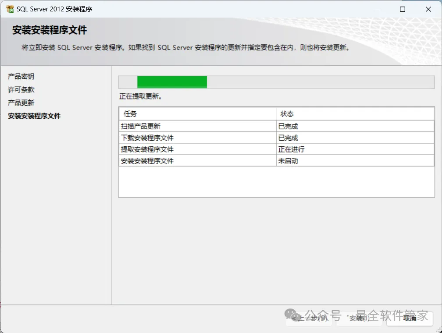The width and height of the screenshot is (442, 333).
Task: Select the 产品更新 step in sidebar
Action: coord(21,103)
